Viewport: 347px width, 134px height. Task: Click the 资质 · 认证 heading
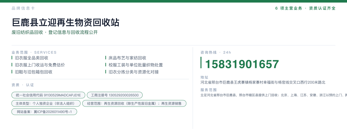tap(23, 85)
